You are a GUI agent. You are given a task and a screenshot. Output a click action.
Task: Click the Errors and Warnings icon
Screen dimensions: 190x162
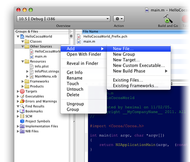[x=22, y=101]
